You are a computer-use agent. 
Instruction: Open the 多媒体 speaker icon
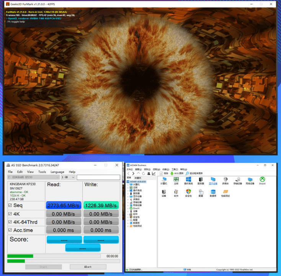coord(225,180)
